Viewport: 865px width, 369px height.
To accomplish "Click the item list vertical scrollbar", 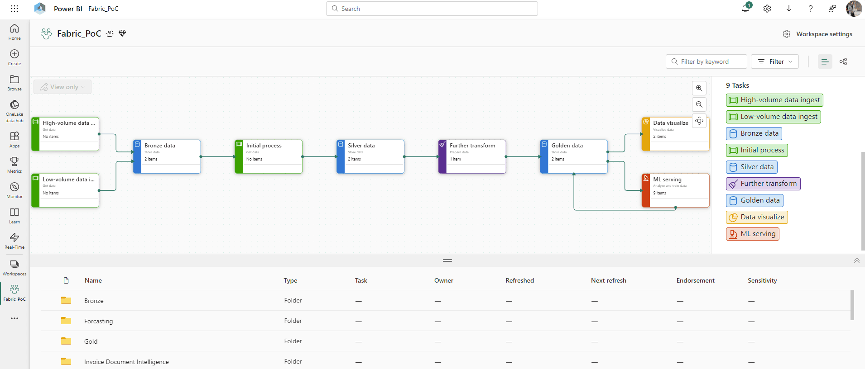I will [x=852, y=305].
